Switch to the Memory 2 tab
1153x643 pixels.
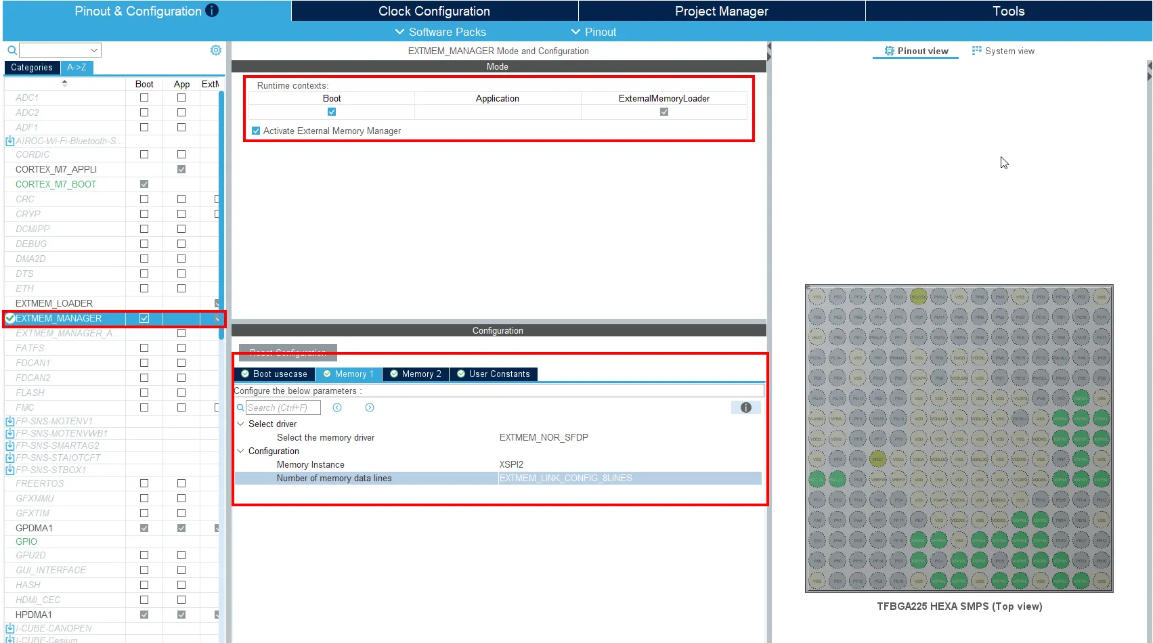point(416,374)
